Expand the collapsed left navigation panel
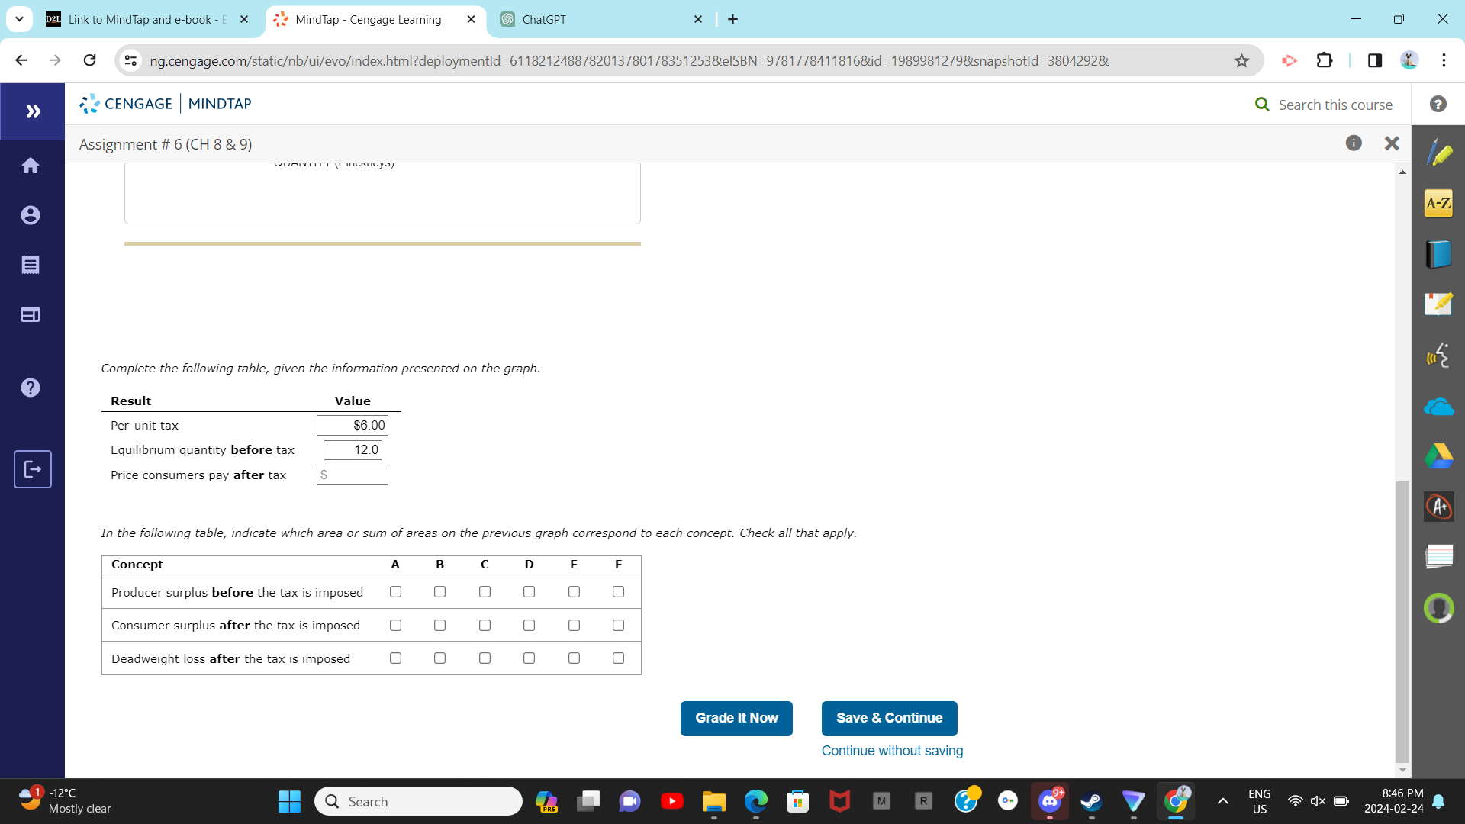Viewport: 1465px width, 824px height. [33, 111]
